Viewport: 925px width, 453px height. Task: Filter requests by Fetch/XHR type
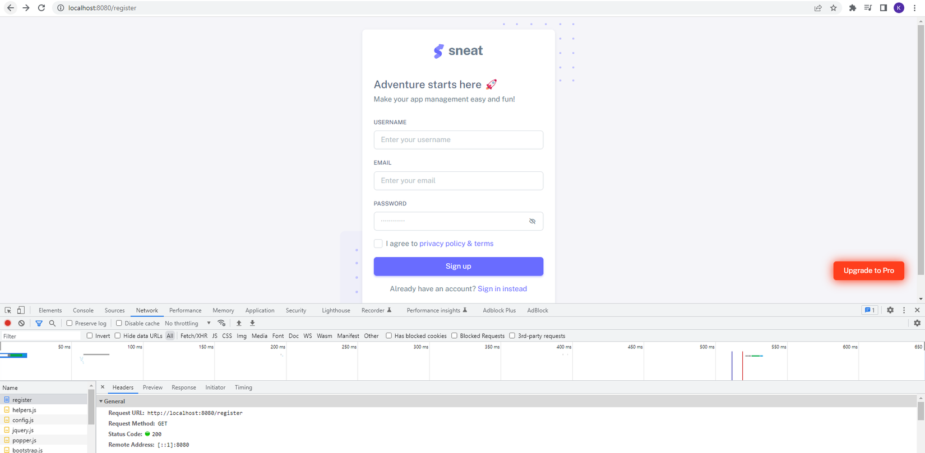[x=194, y=336]
